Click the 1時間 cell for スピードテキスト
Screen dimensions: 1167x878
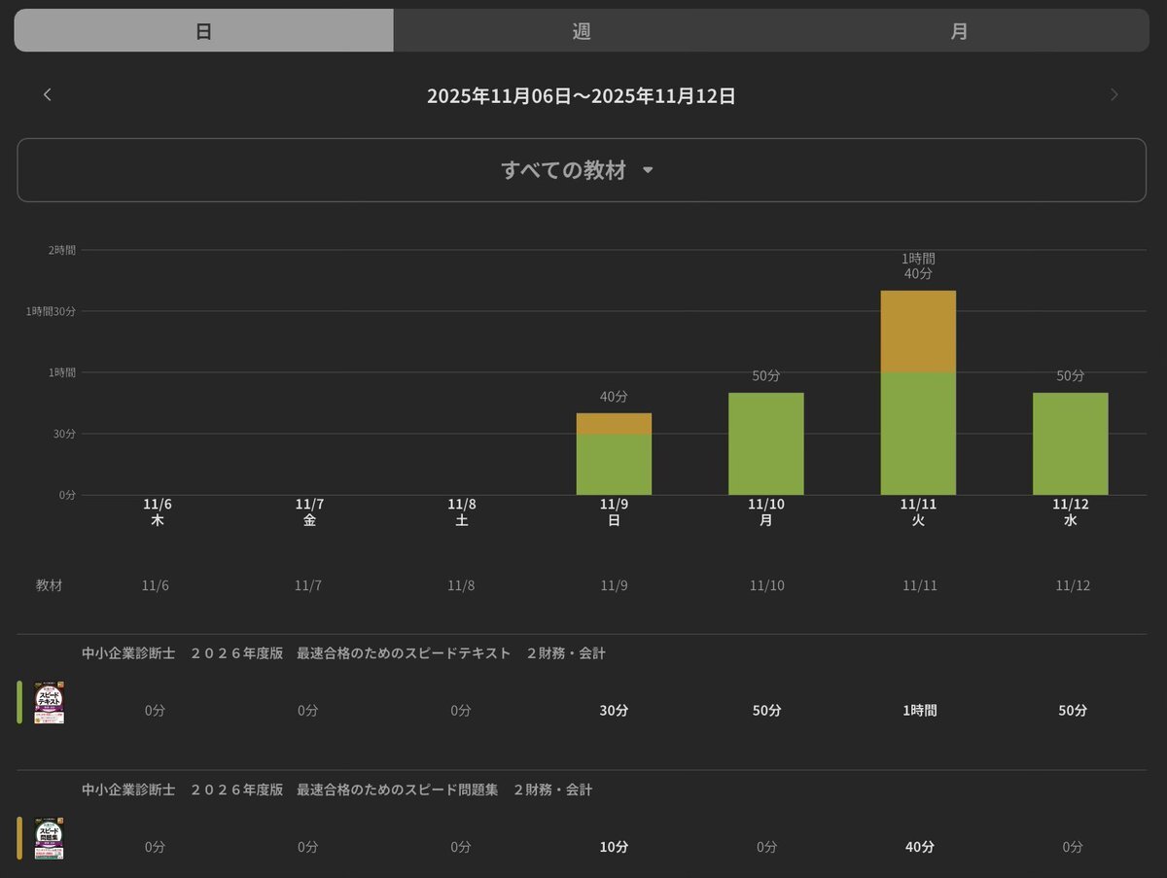click(919, 711)
